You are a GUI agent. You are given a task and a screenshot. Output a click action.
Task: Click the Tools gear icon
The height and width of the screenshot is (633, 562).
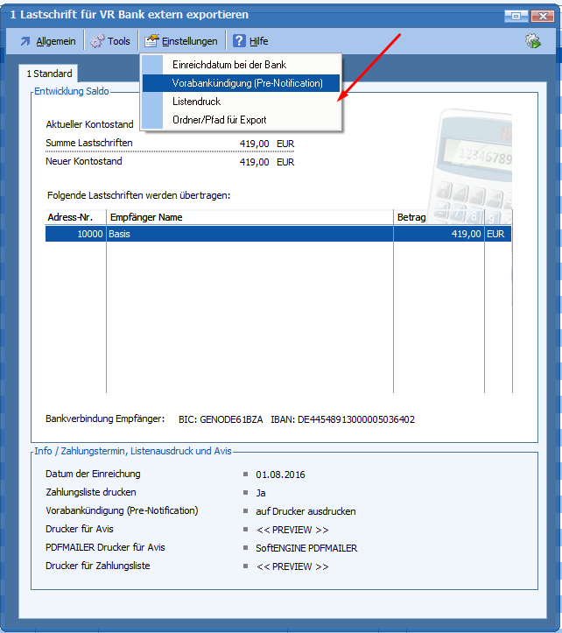click(x=96, y=41)
